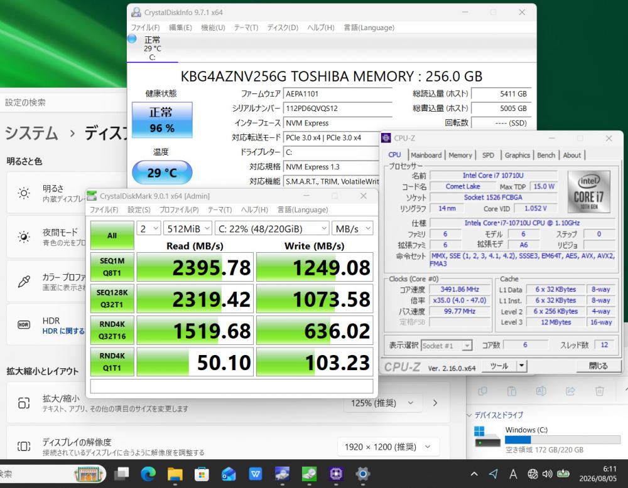Open ディスク(D) menu in CrystalDiskInfo
This screenshot has width=628, height=488.
[283, 28]
